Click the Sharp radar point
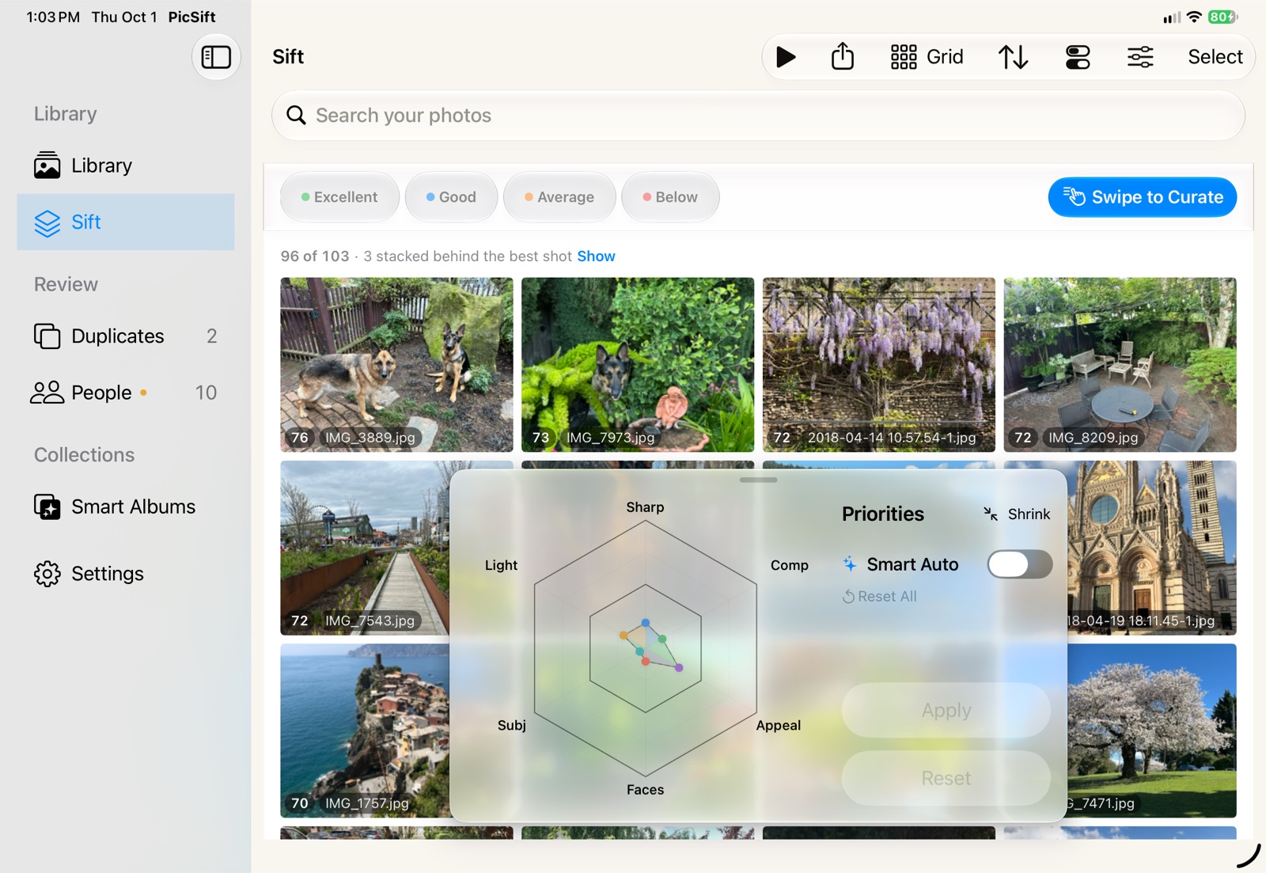Screen dimensions: 1266x873 (646, 624)
